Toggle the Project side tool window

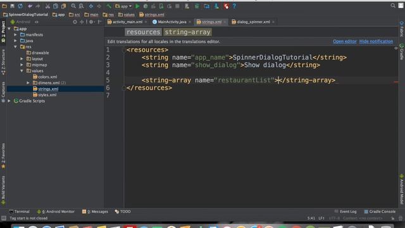3,32
